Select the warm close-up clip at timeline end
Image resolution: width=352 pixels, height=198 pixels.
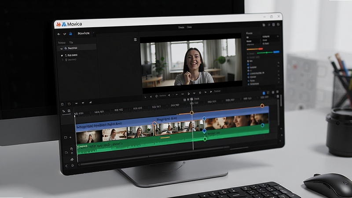click(237, 122)
